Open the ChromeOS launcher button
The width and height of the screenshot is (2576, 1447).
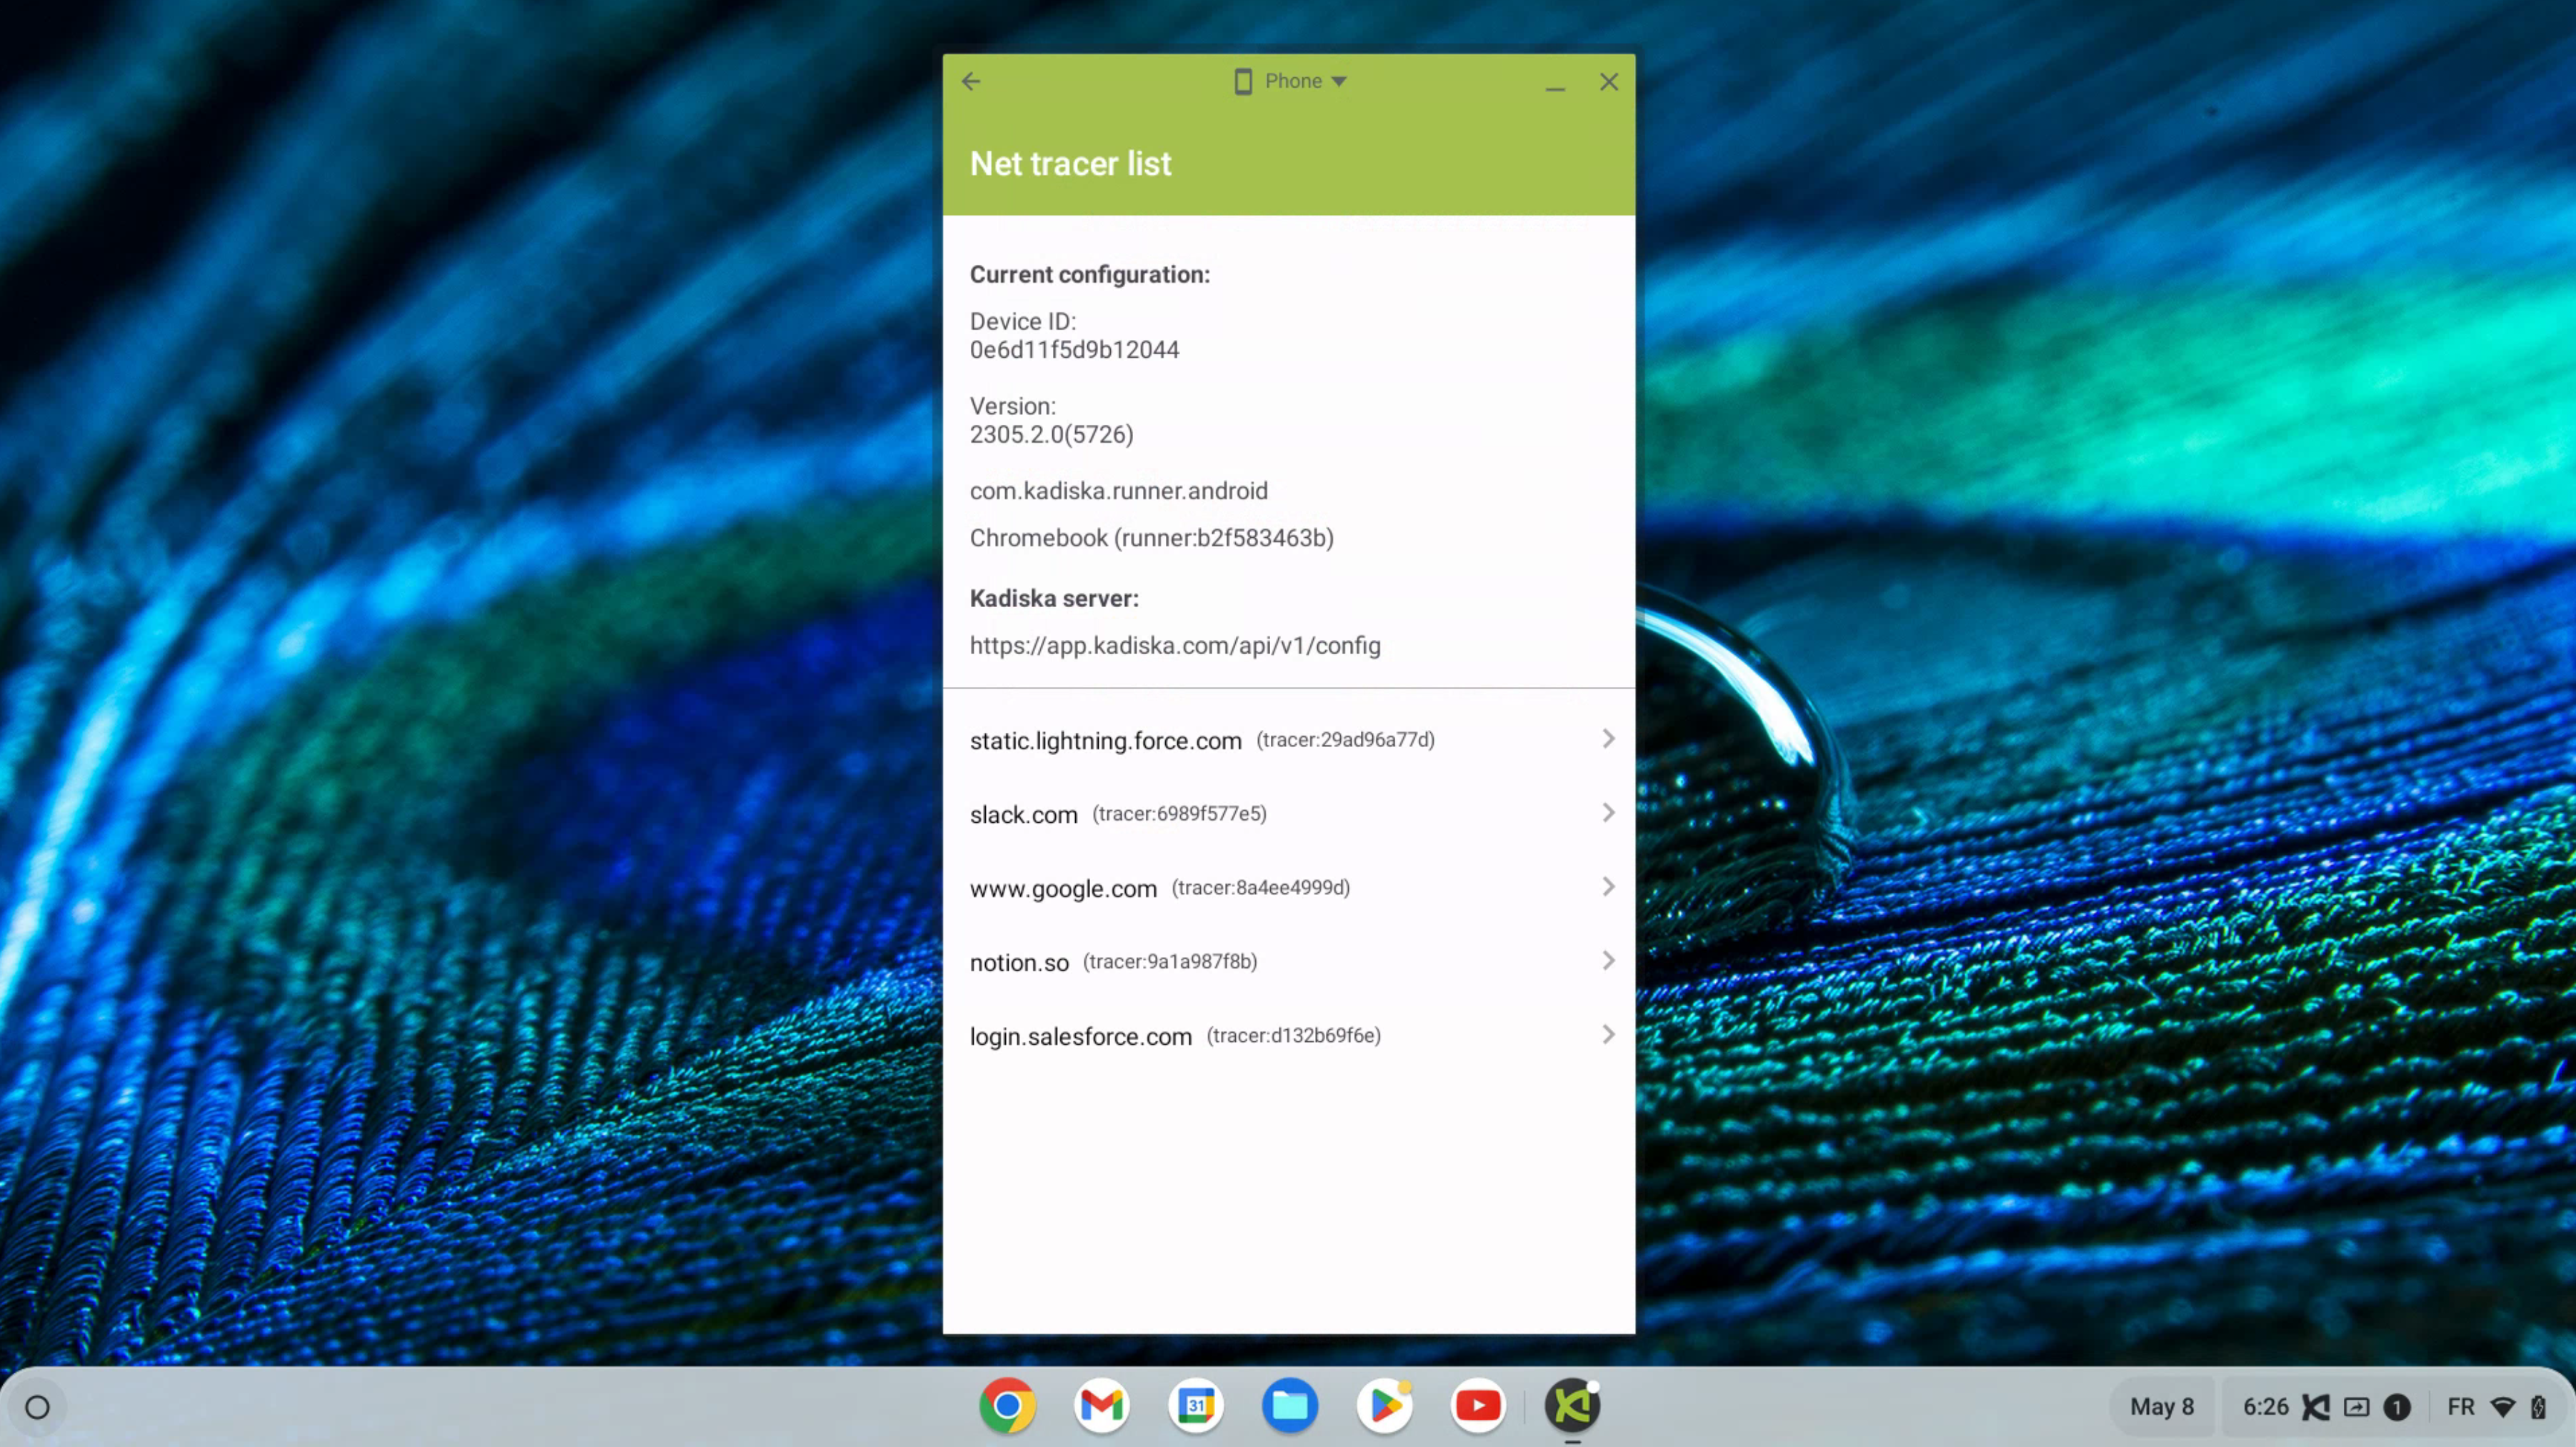coord(38,1407)
